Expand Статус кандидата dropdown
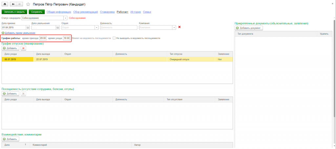Screen dimensions: 336x149 click(66, 18)
